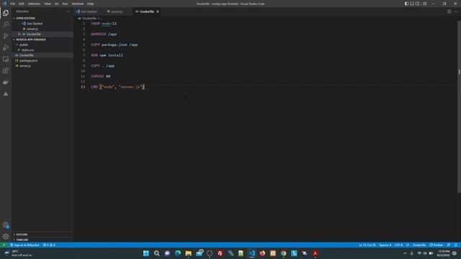Viewport: 461px width, 259px height.
Task: Open Windows Start menu
Action: (146, 253)
